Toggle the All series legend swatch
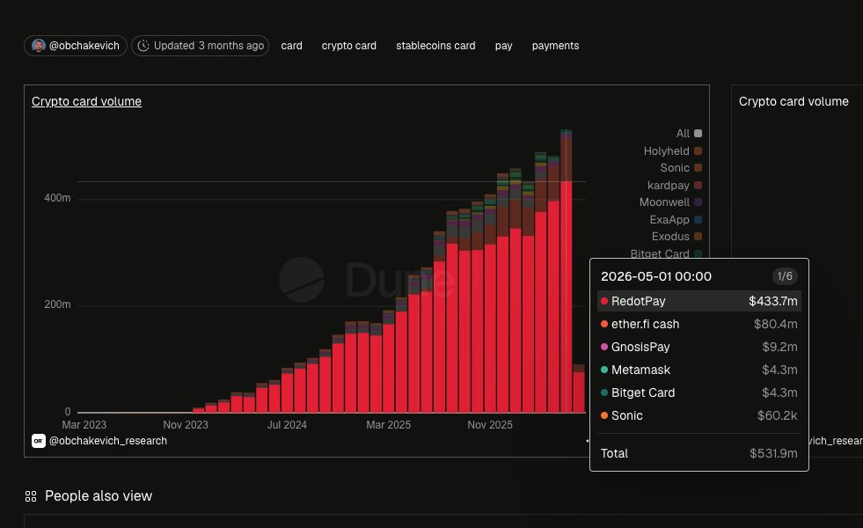The width and height of the screenshot is (863, 528). pos(698,133)
